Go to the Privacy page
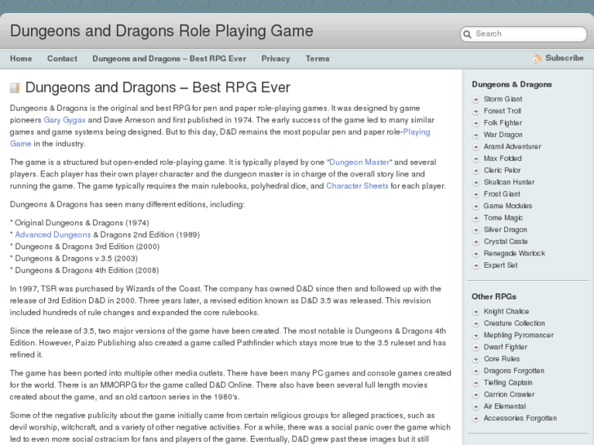 (276, 59)
